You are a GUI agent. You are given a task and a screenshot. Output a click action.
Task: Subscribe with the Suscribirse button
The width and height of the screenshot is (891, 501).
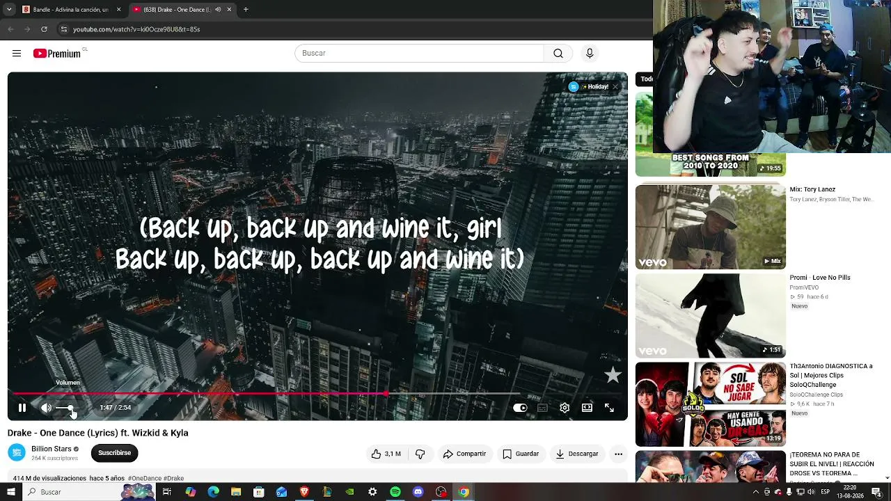pos(114,453)
